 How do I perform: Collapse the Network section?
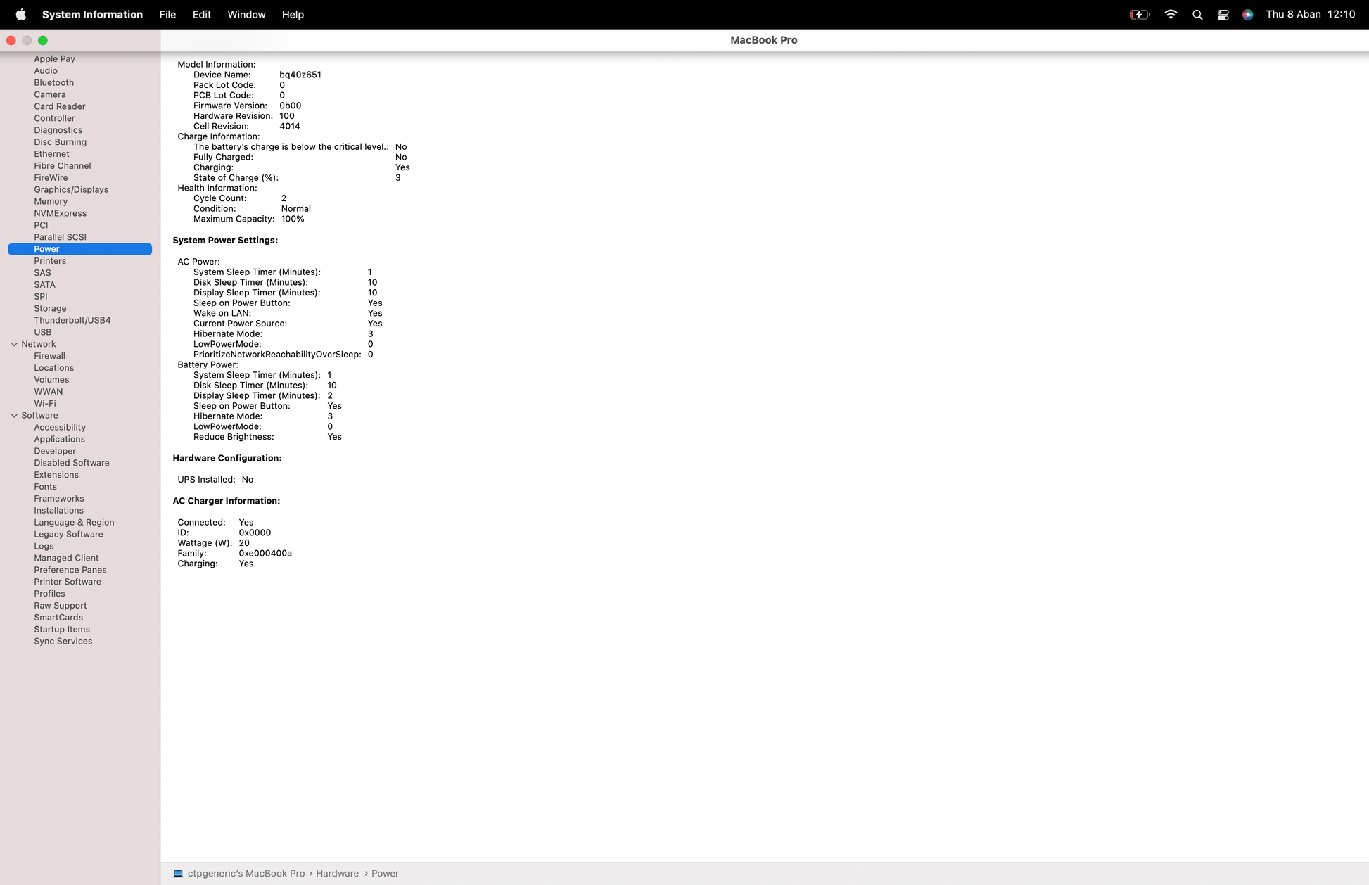tap(14, 344)
